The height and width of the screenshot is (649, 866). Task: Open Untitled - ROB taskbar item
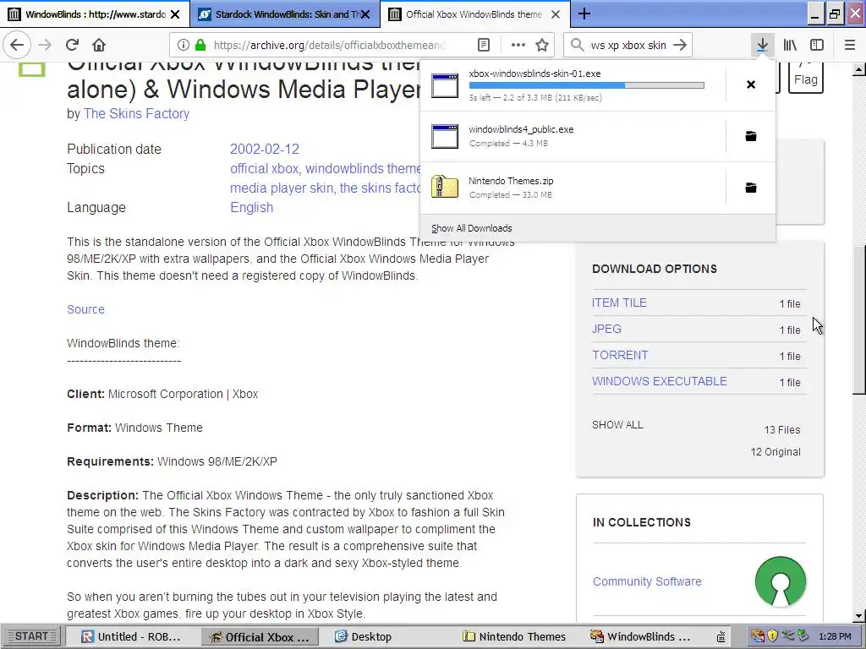131,636
